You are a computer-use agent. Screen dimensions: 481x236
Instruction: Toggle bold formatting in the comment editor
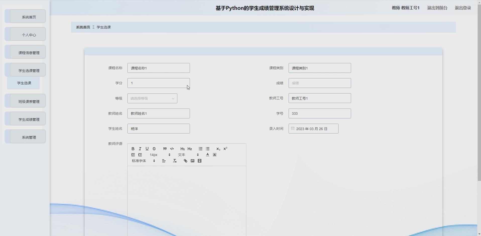[133, 149]
